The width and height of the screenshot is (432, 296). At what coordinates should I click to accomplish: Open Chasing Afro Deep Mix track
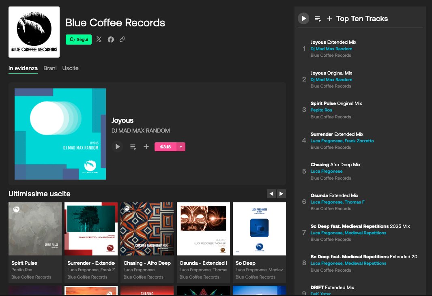(x=335, y=165)
